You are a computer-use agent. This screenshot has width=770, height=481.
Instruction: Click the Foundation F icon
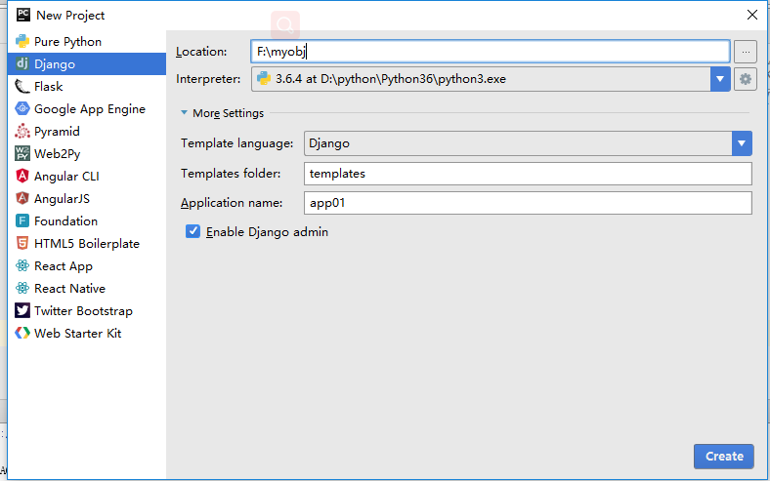coord(22,220)
